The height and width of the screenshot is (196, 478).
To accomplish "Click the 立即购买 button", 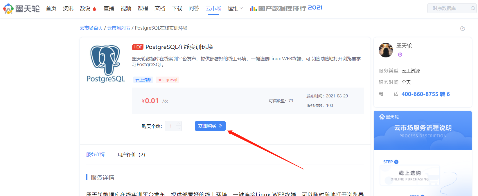I will coord(210,126).
